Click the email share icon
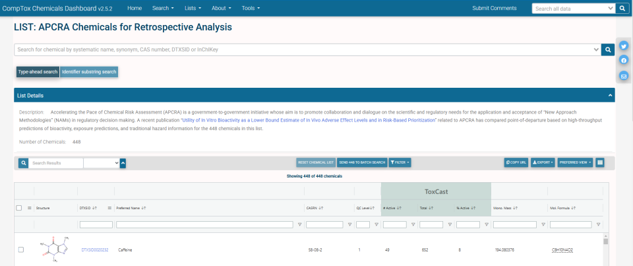Screen dimensions: 633x266 pyautogui.click(x=624, y=75)
